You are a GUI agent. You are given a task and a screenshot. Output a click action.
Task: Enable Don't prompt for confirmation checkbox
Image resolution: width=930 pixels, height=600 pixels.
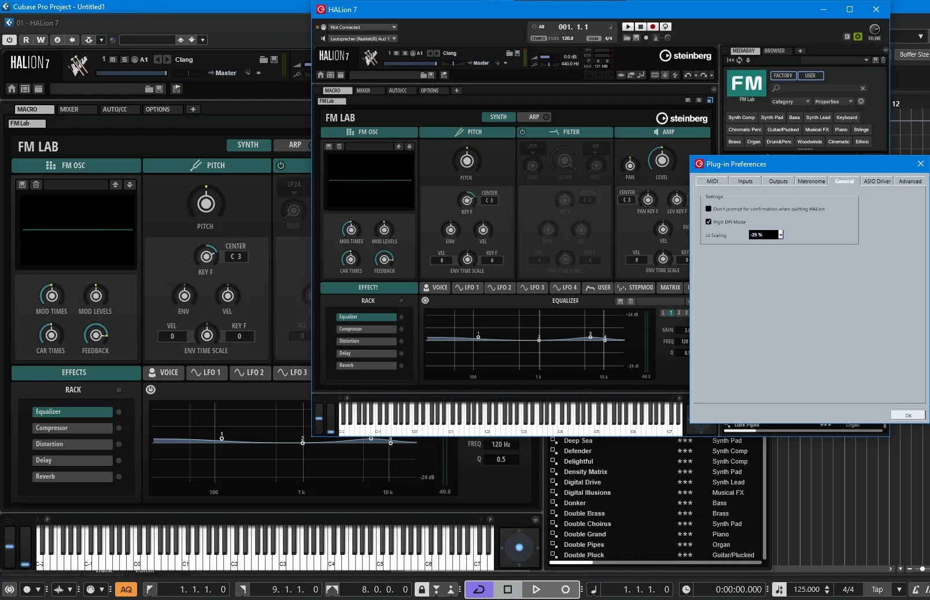[708, 209]
